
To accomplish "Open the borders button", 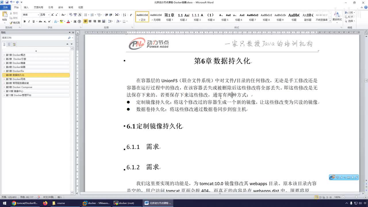I will 124,22.
